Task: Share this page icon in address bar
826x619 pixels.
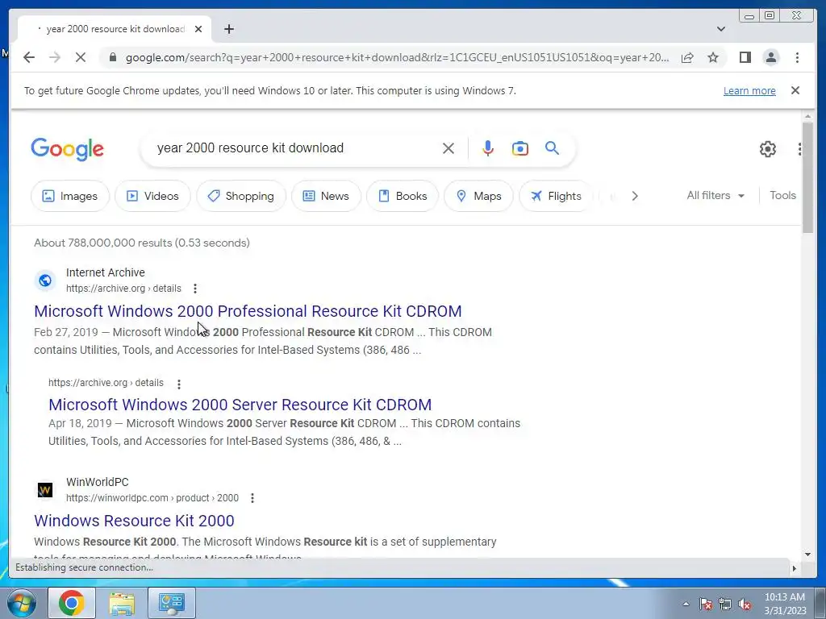Action: pos(687,57)
